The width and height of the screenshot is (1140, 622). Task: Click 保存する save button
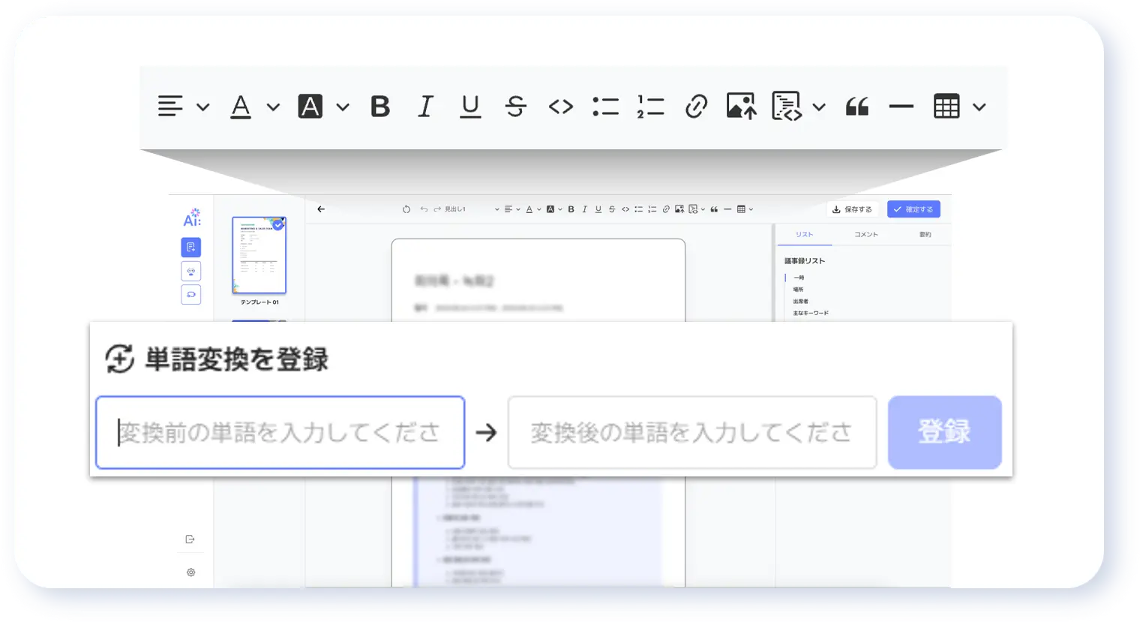click(852, 209)
